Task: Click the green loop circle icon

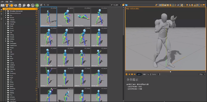Action: coord(37,5)
